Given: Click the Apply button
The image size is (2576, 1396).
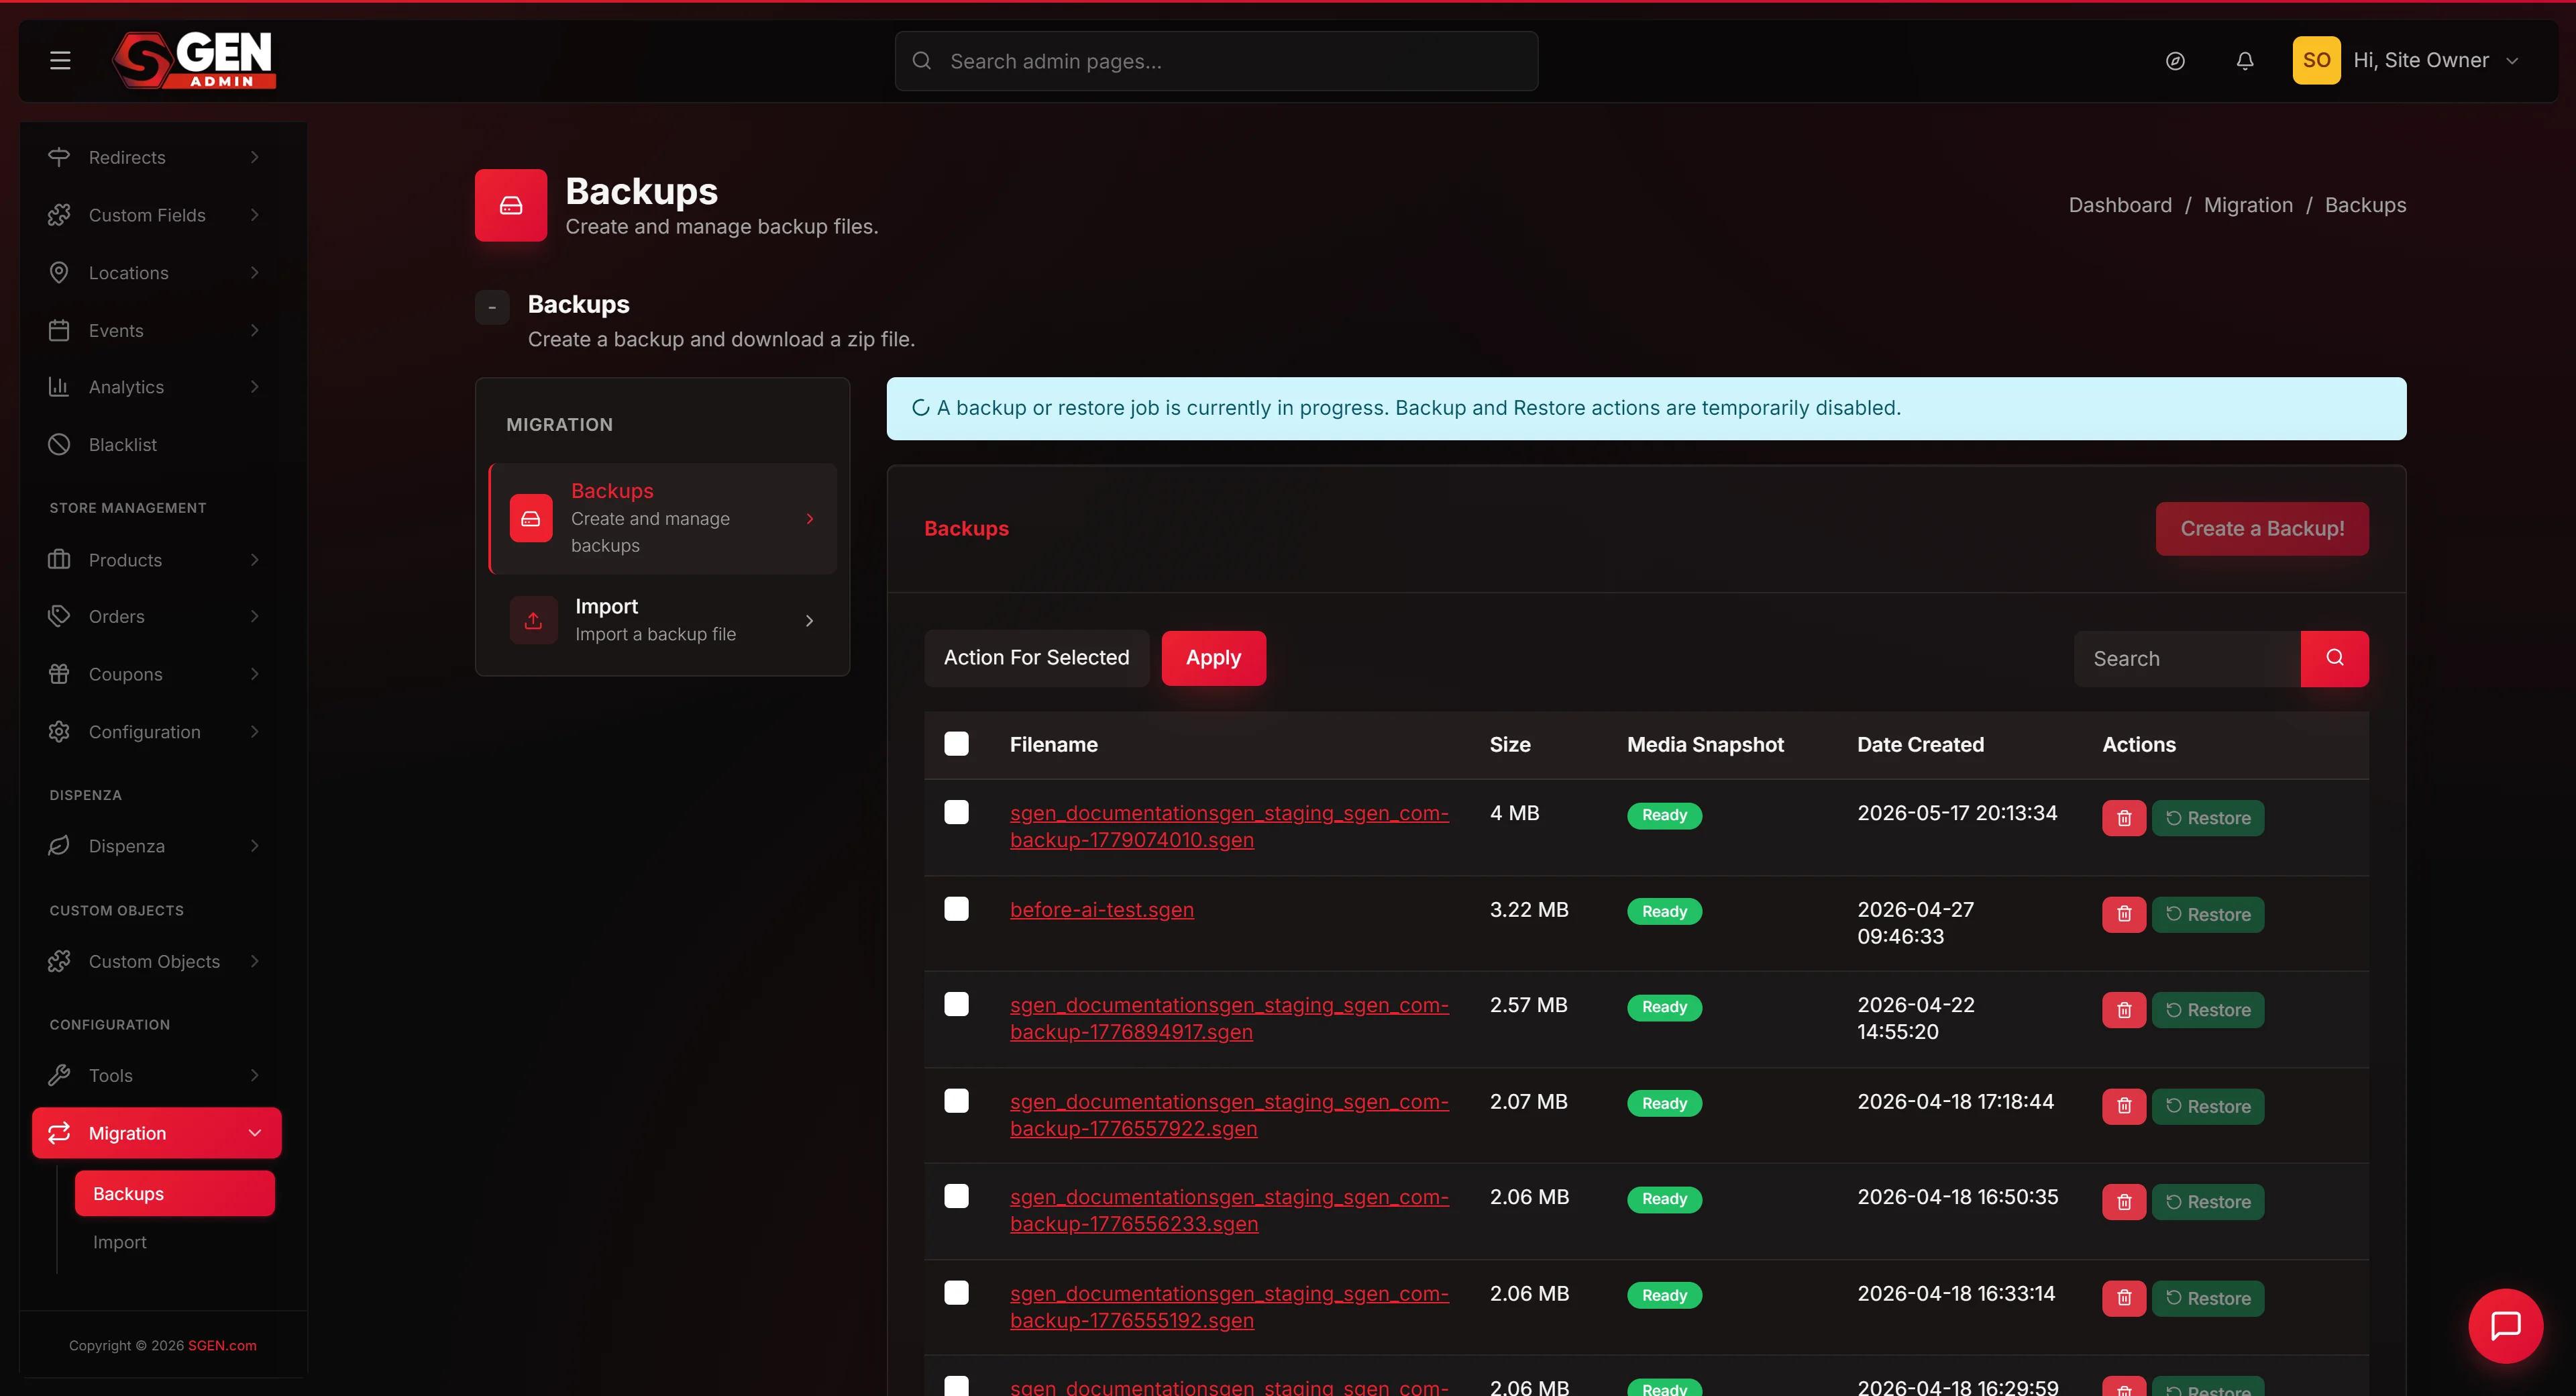Looking at the screenshot, I should 1213,658.
